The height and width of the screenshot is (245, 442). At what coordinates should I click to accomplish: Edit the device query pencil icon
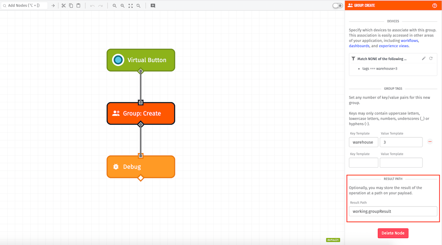coord(424,58)
